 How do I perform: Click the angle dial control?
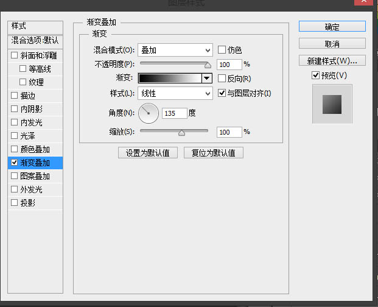[x=149, y=113]
